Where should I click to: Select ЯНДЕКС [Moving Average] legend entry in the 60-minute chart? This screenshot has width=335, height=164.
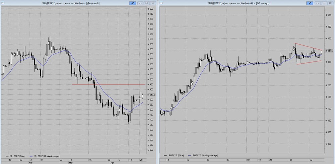(x=203, y=155)
